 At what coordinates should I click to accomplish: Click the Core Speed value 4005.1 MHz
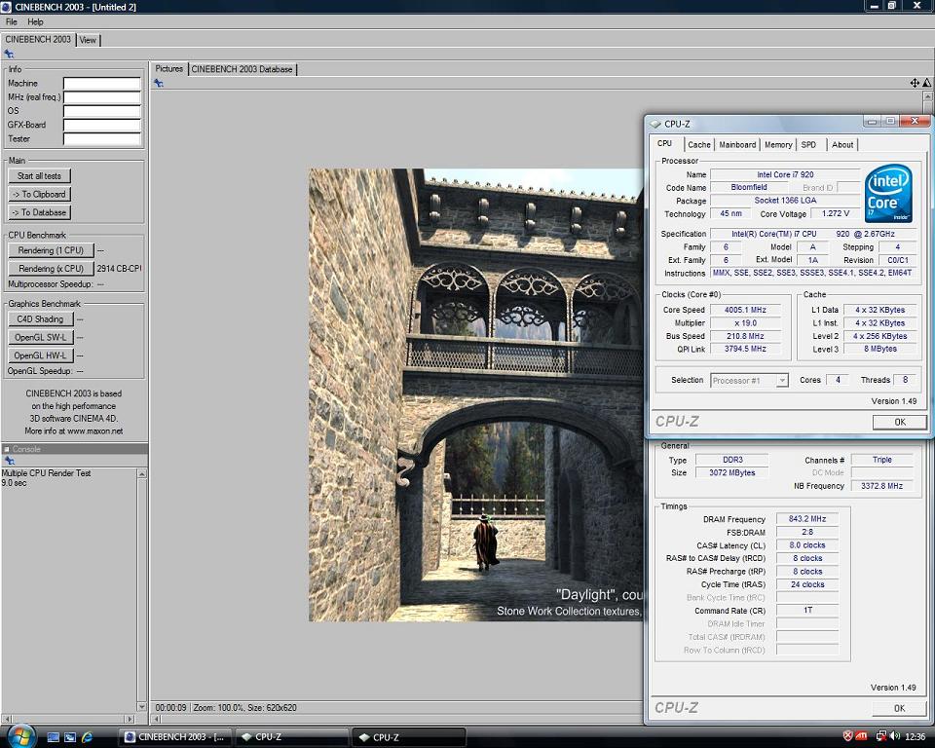(745, 310)
